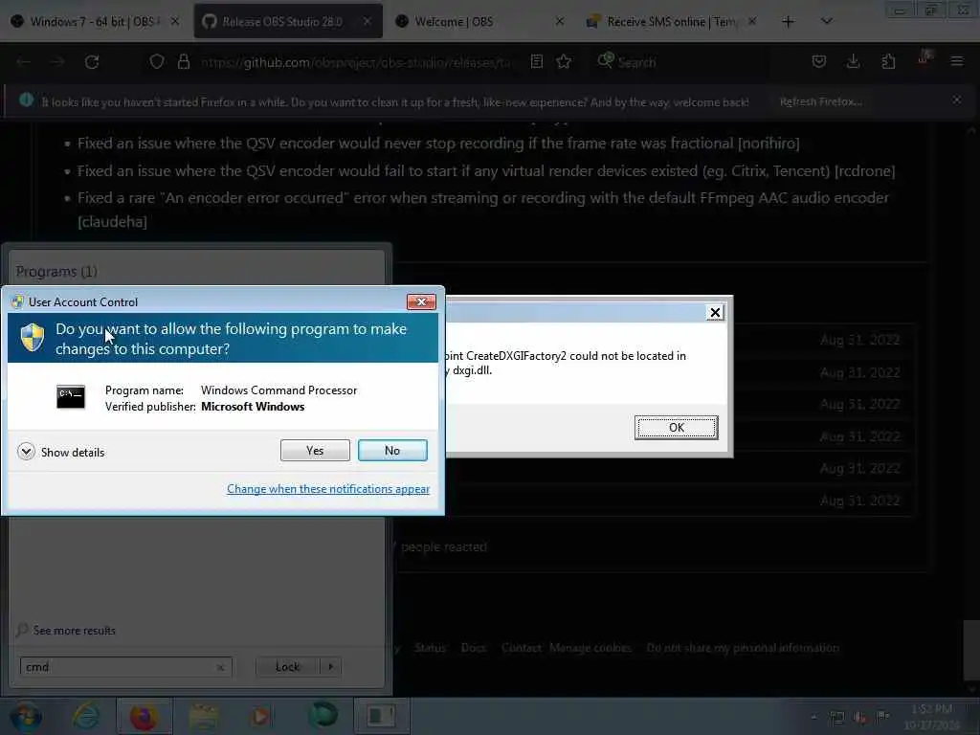The height and width of the screenshot is (735, 980).
Task: Click the github.com URL address bar
Action: [356, 62]
